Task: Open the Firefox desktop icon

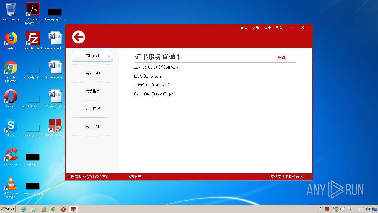Action: point(11,41)
